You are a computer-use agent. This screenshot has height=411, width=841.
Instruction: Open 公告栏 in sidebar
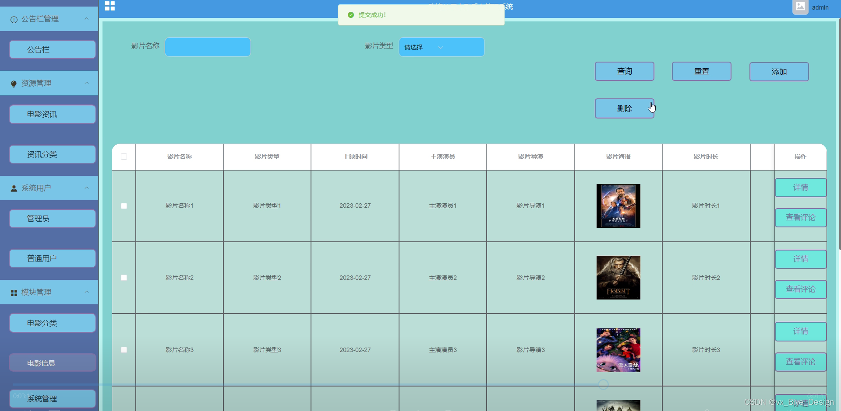point(53,49)
